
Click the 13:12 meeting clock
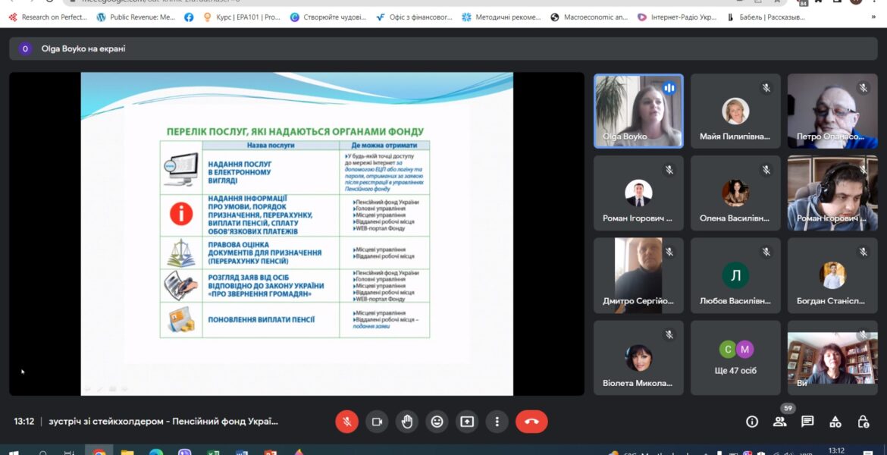24,422
